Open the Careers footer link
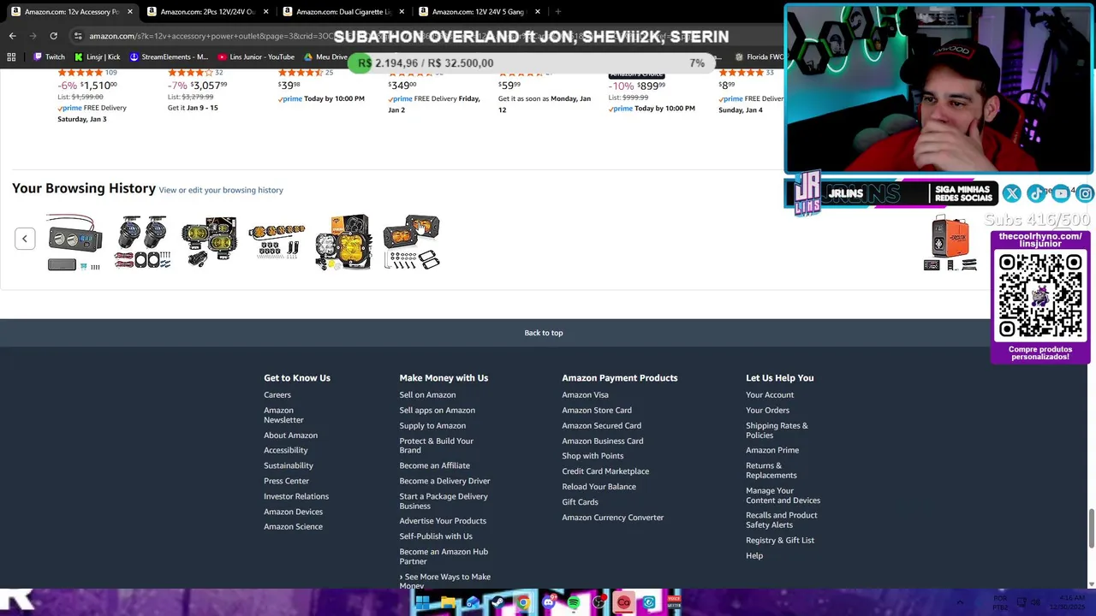Image resolution: width=1096 pixels, height=616 pixels. (x=277, y=395)
